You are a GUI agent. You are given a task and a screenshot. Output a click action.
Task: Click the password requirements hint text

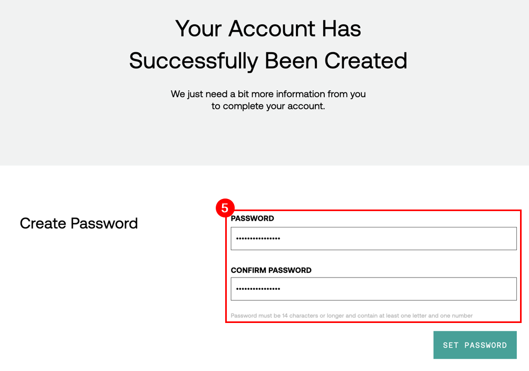[351, 316]
